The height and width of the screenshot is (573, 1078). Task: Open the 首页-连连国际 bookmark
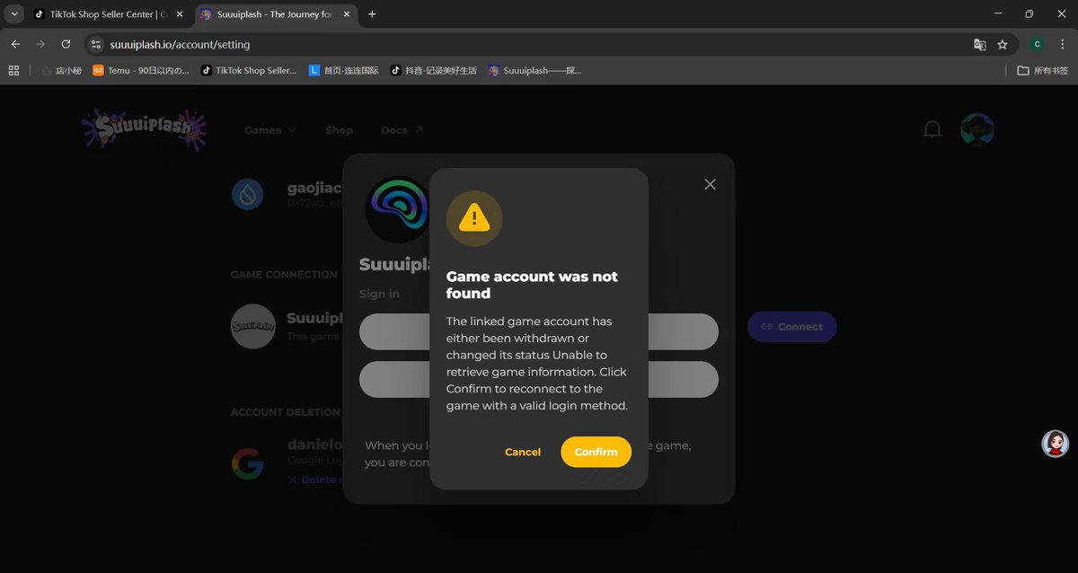344,70
